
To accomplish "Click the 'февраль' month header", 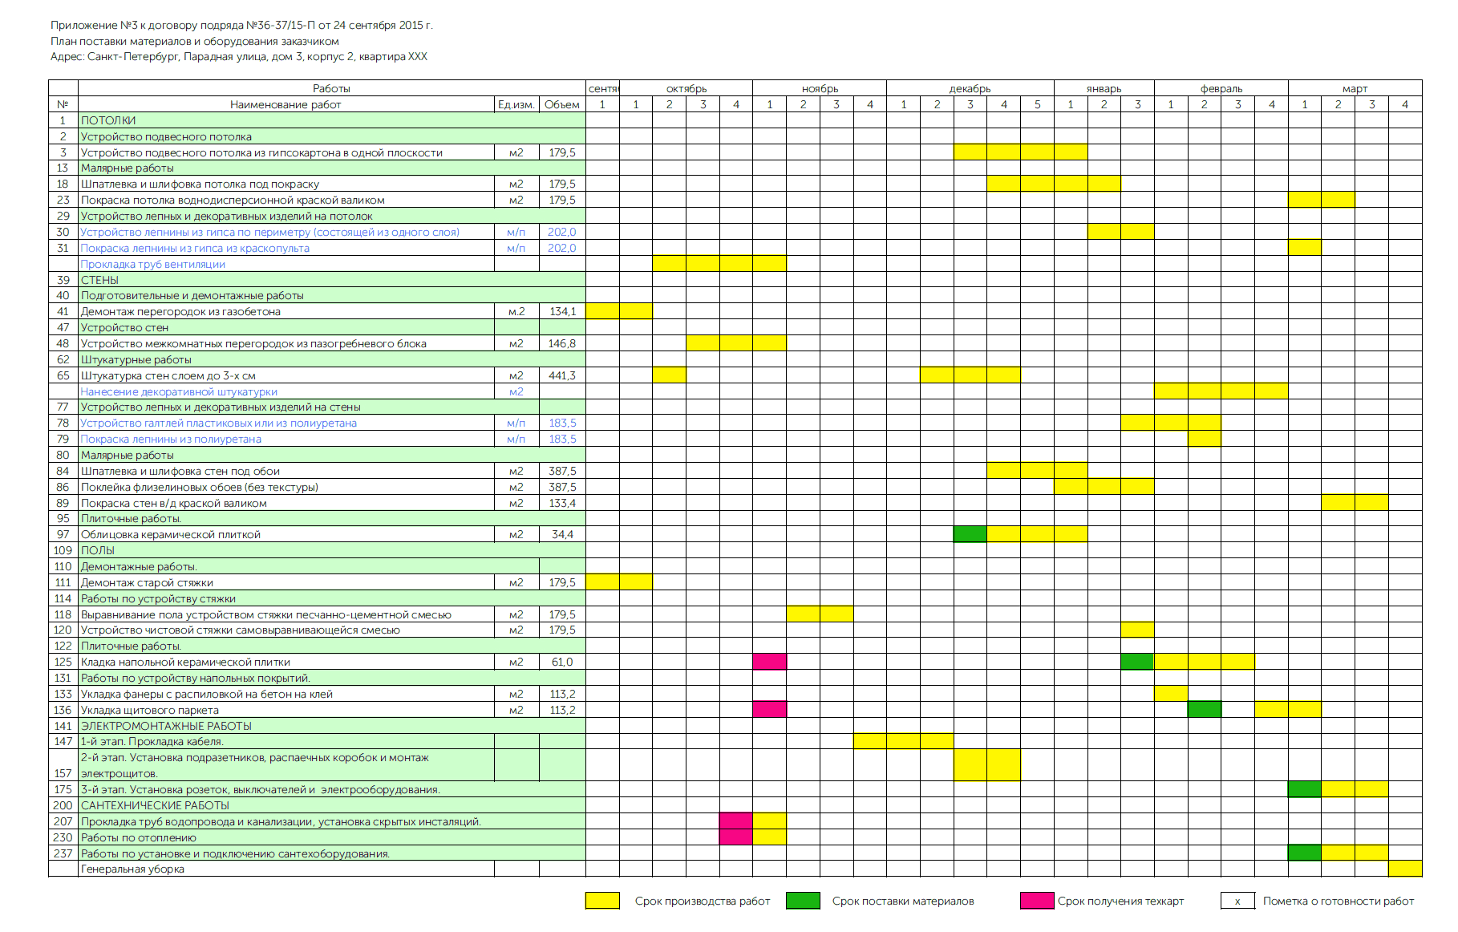I will [x=1221, y=88].
